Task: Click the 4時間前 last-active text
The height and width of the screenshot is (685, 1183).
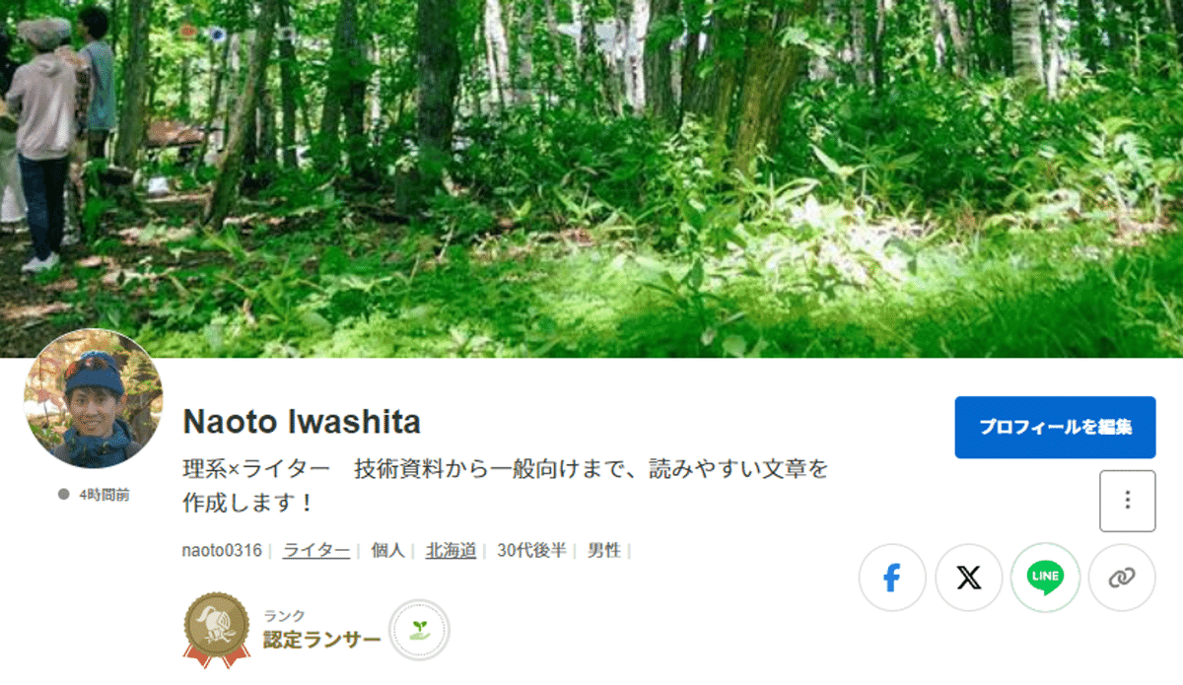Action: [x=104, y=495]
